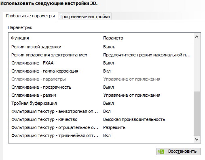Switch to the Глобальные параметры tab
The height and width of the screenshot is (160, 205).
click(30, 16)
